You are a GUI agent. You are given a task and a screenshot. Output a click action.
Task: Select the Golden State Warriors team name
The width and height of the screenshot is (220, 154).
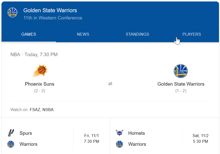tap(181, 84)
